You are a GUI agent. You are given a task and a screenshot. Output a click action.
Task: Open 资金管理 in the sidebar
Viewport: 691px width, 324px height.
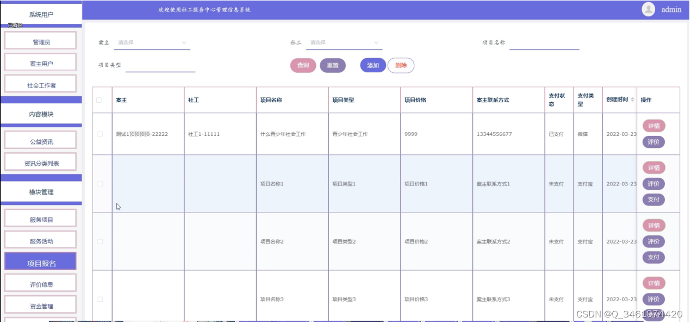tap(41, 306)
